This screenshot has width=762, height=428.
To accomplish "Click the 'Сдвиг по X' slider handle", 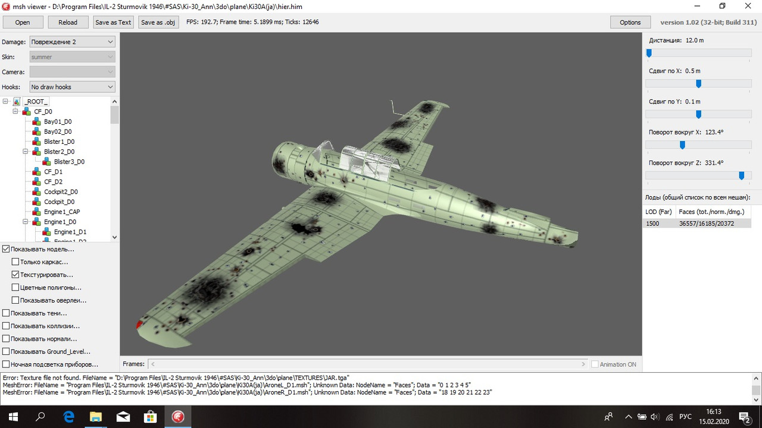I will coord(699,84).
